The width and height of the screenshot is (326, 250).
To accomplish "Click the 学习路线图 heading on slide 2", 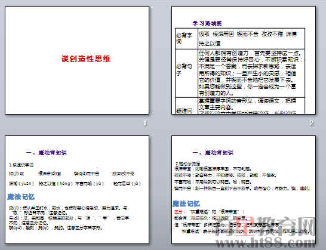I will pyautogui.click(x=207, y=23).
